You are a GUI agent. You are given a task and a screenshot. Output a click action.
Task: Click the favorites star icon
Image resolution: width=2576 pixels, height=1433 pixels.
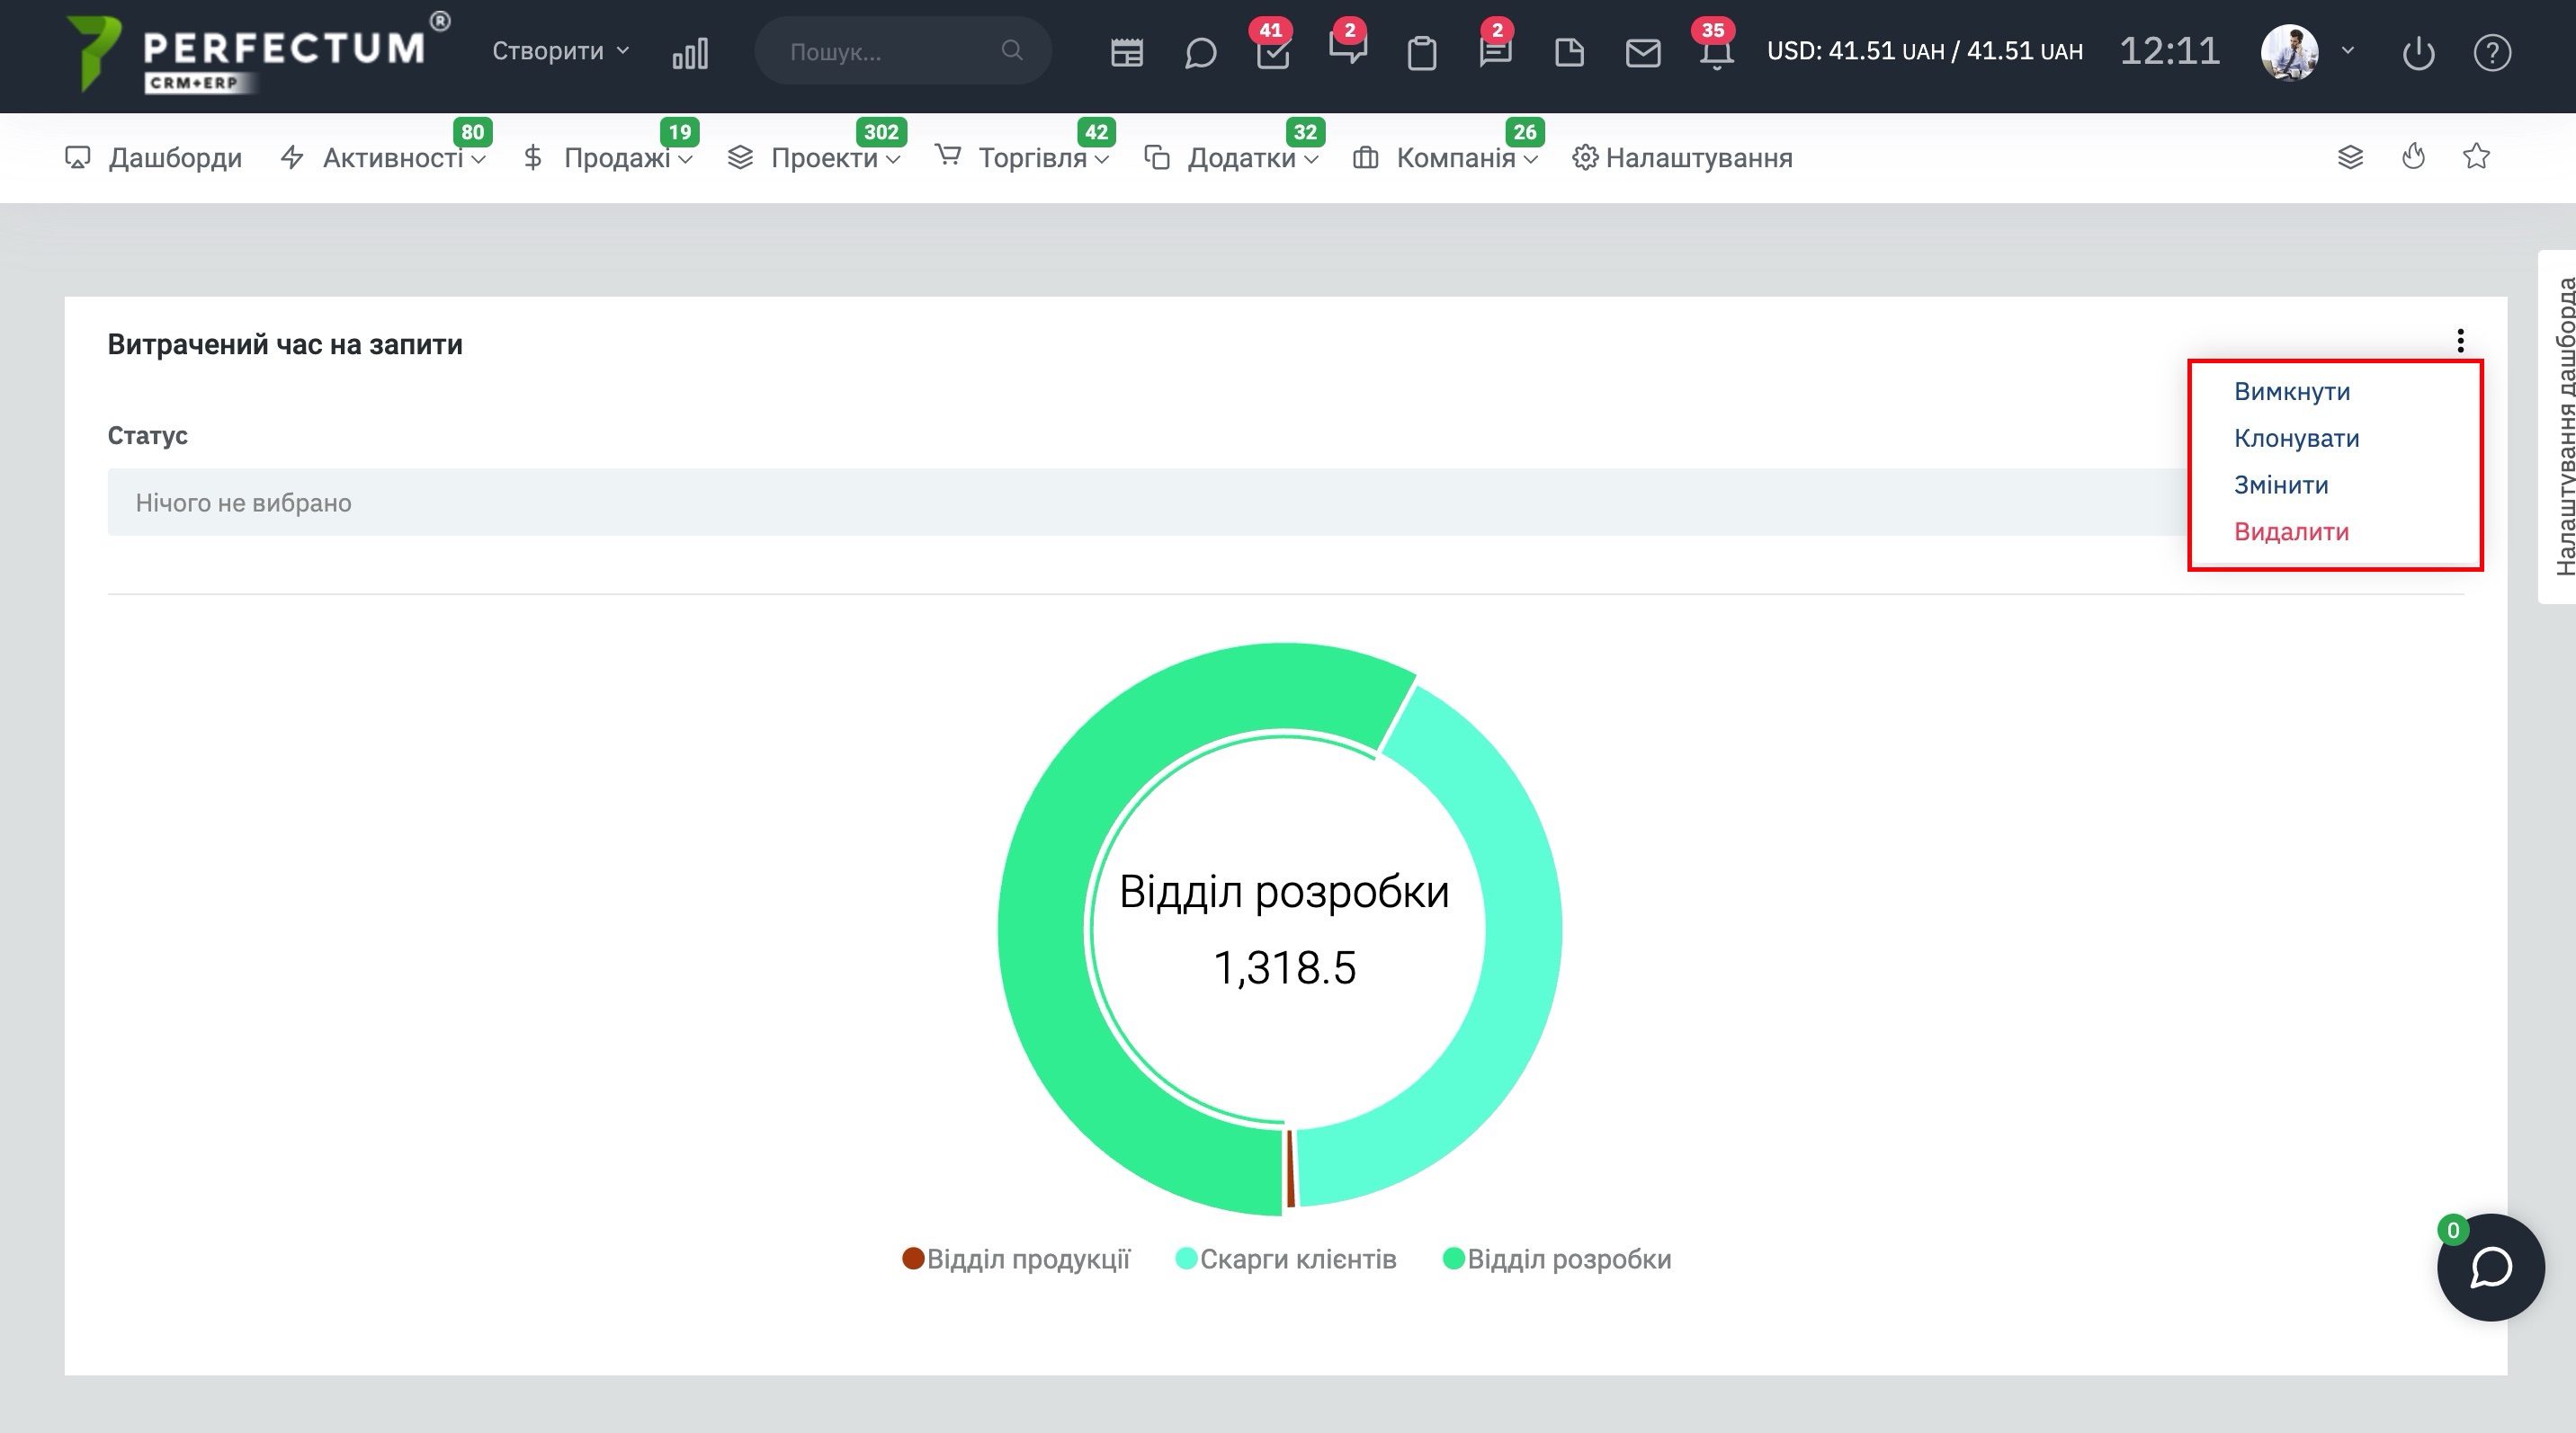click(x=2476, y=157)
